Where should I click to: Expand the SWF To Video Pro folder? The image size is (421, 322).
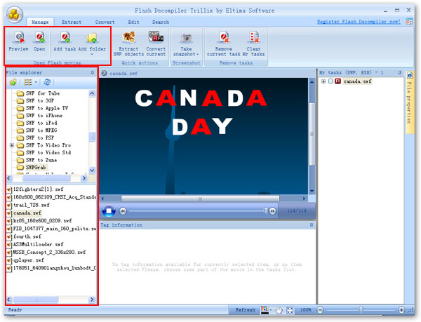coord(12,145)
